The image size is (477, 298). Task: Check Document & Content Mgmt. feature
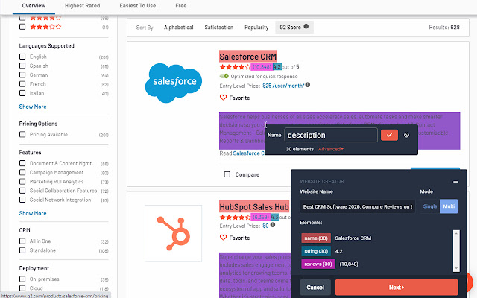coord(22,163)
